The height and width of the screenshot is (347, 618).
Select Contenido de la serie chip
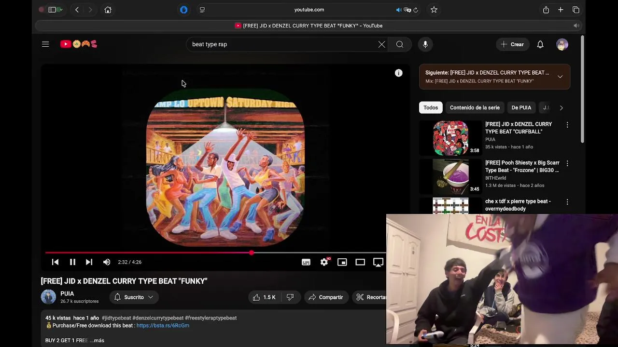click(475, 107)
